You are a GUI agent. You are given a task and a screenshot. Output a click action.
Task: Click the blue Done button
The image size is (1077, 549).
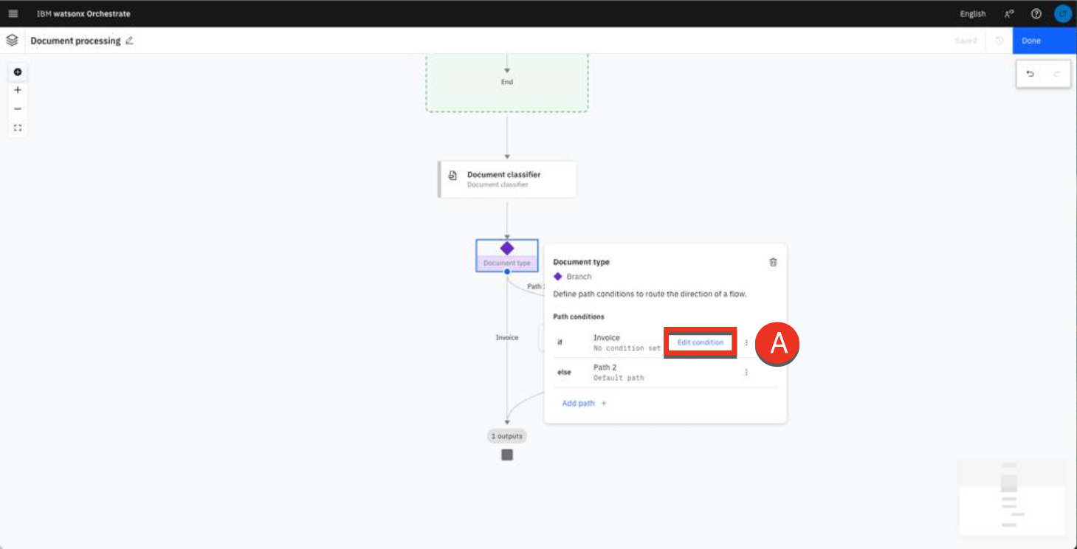coord(1044,41)
